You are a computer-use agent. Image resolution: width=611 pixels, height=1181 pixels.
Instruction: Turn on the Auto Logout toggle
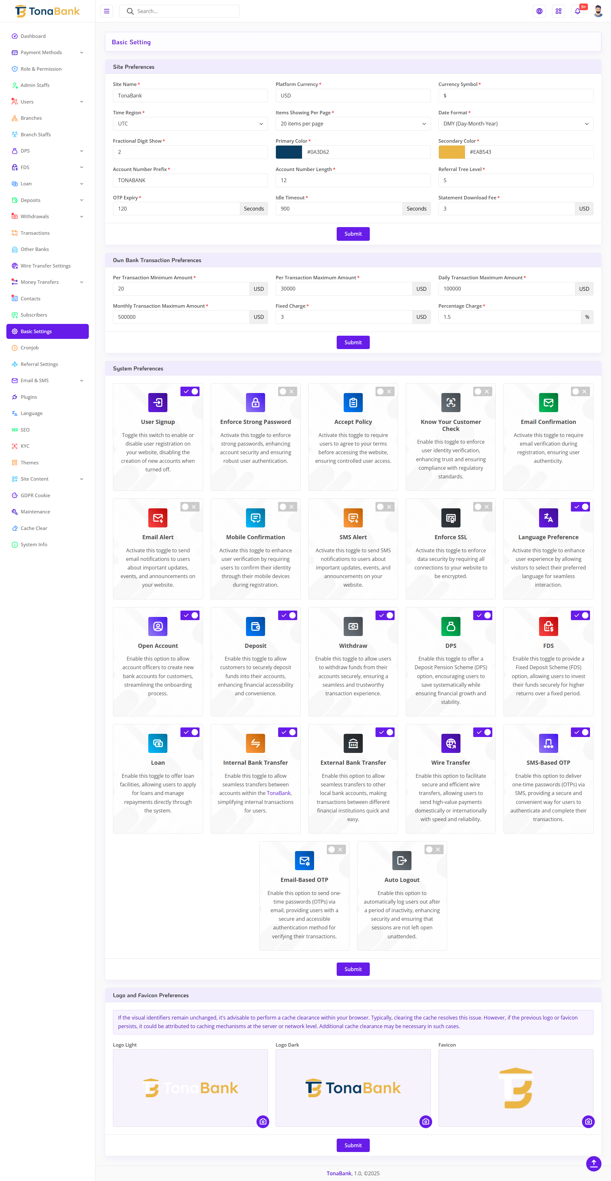433,849
